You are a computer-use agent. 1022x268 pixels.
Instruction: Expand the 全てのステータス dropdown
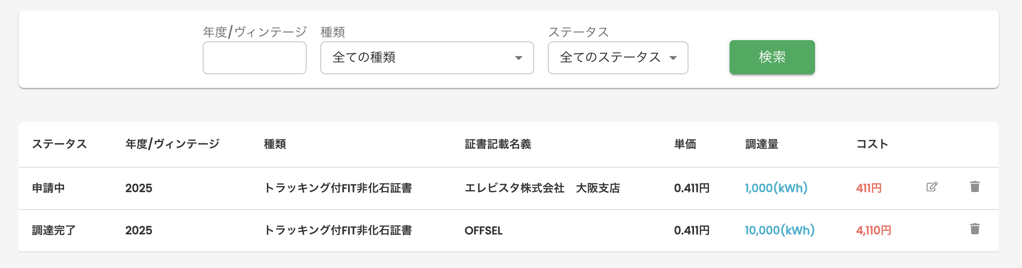(617, 58)
